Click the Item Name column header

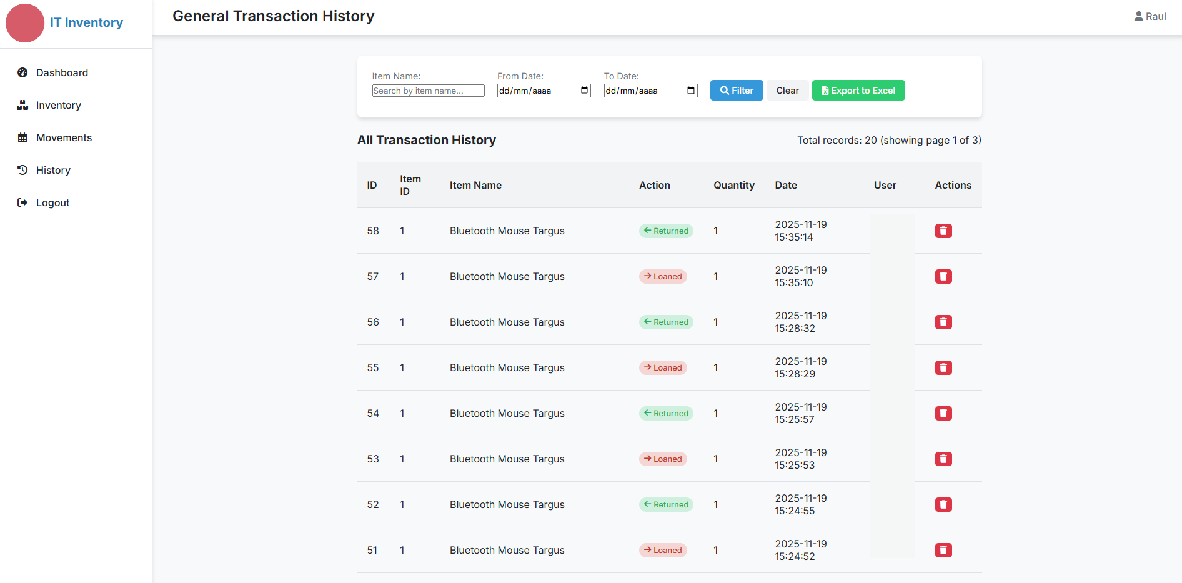click(x=475, y=185)
